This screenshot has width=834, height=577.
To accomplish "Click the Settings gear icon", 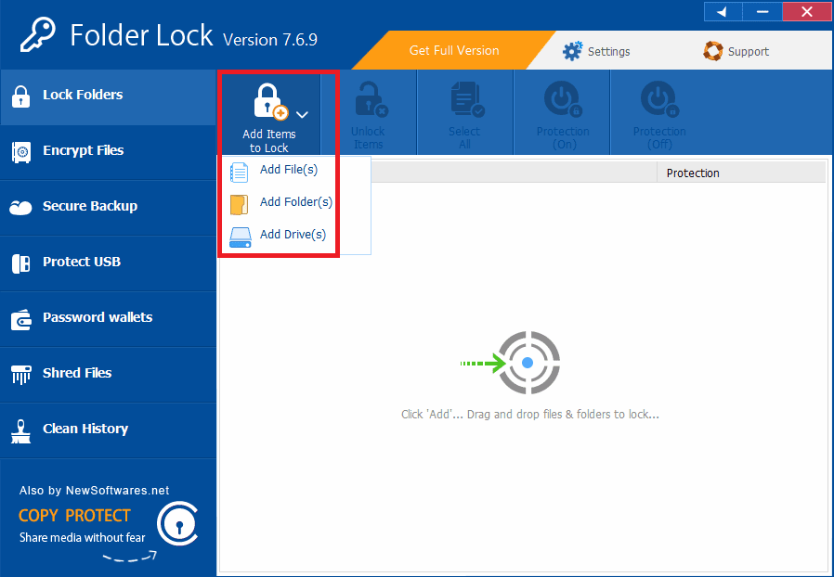I will tap(572, 51).
